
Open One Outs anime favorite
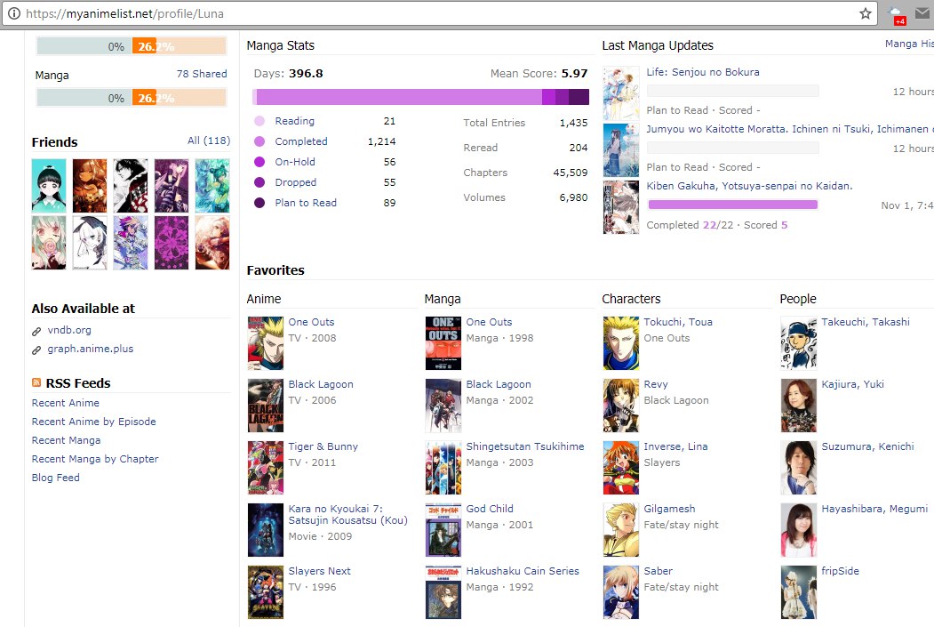tap(311, 322)
